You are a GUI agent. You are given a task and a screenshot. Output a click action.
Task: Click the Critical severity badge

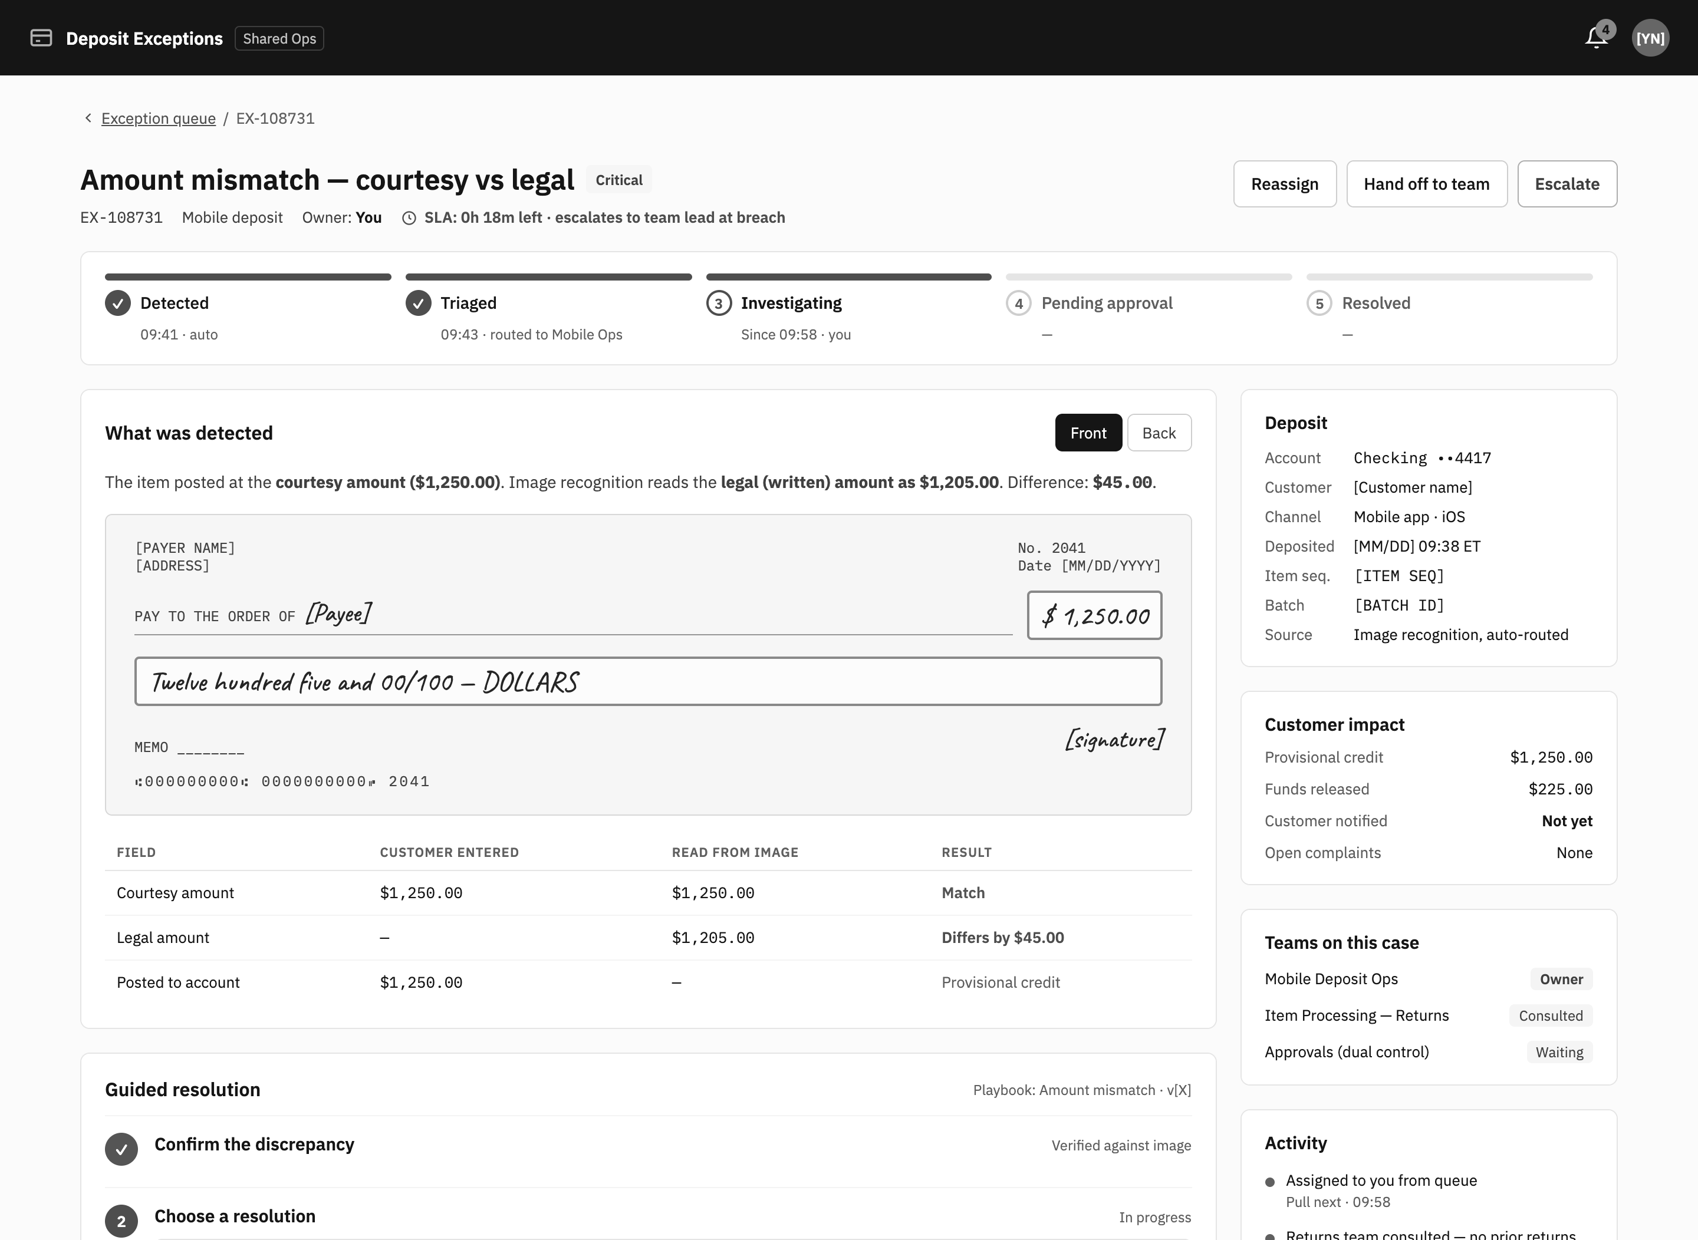[619, 180]
